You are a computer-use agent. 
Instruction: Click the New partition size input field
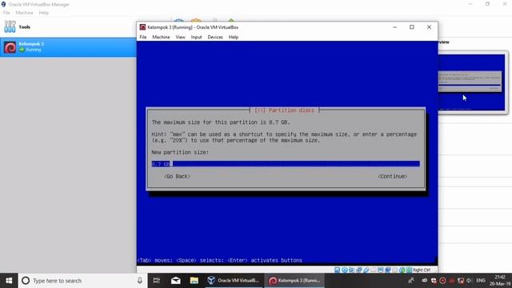tap(286, 163)
